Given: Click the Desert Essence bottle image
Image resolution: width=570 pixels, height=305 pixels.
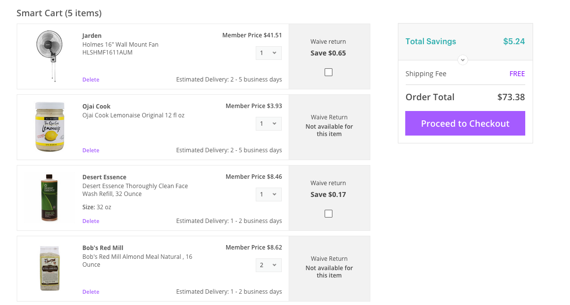Looking at the screenshot, I should tap(49, 196).
